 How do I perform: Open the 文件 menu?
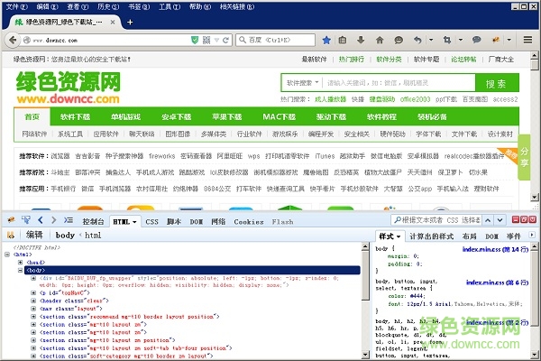[x=16, y=6]
